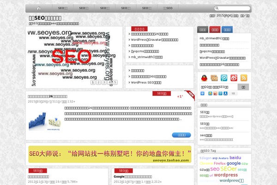Click the QQ email subscription input field
This screenshot has height=185, width=277.
219,87
